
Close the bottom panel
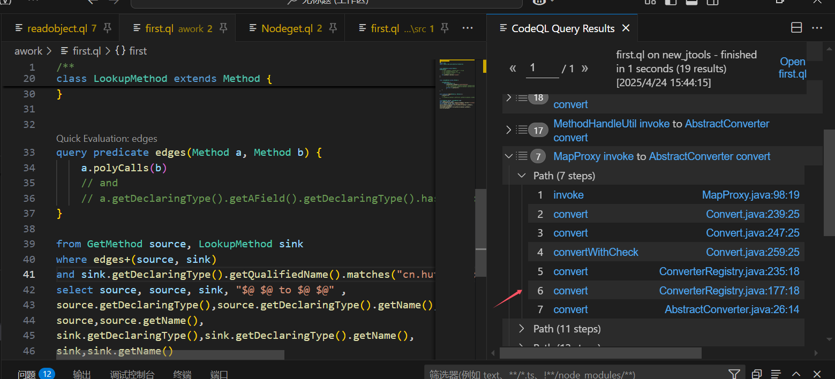tap(817, 374)
